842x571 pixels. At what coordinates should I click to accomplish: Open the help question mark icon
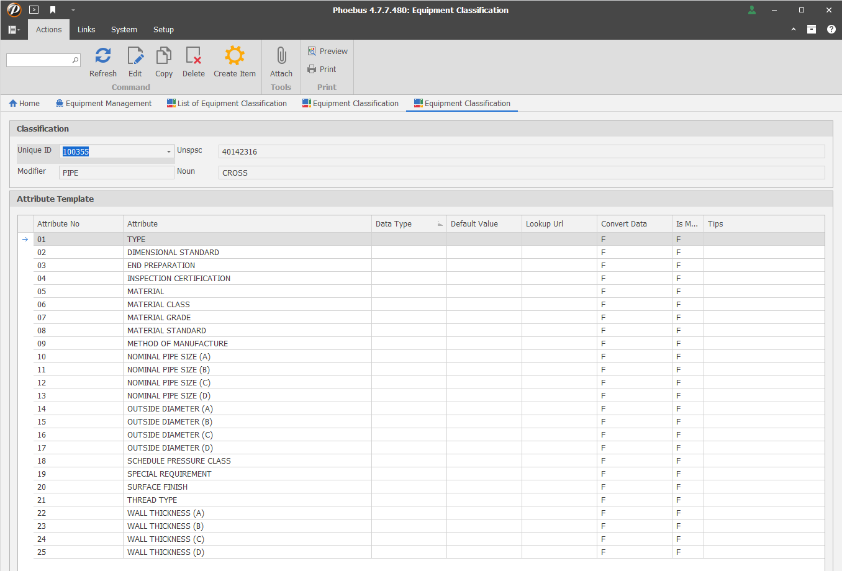(x=831, y=29)
